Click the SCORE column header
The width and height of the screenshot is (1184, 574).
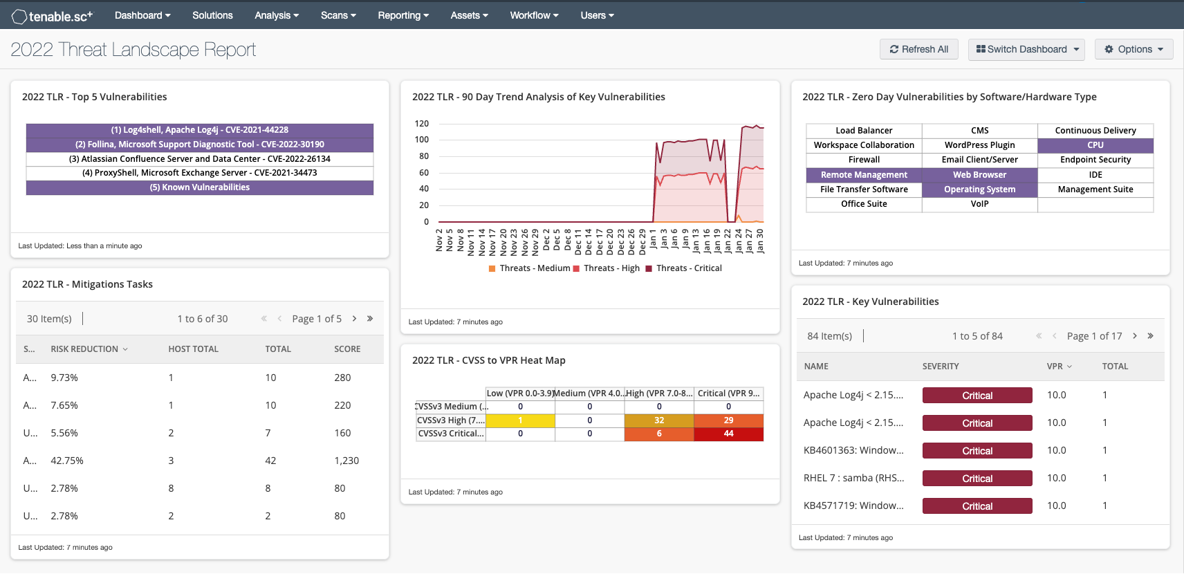coord(347,349)
